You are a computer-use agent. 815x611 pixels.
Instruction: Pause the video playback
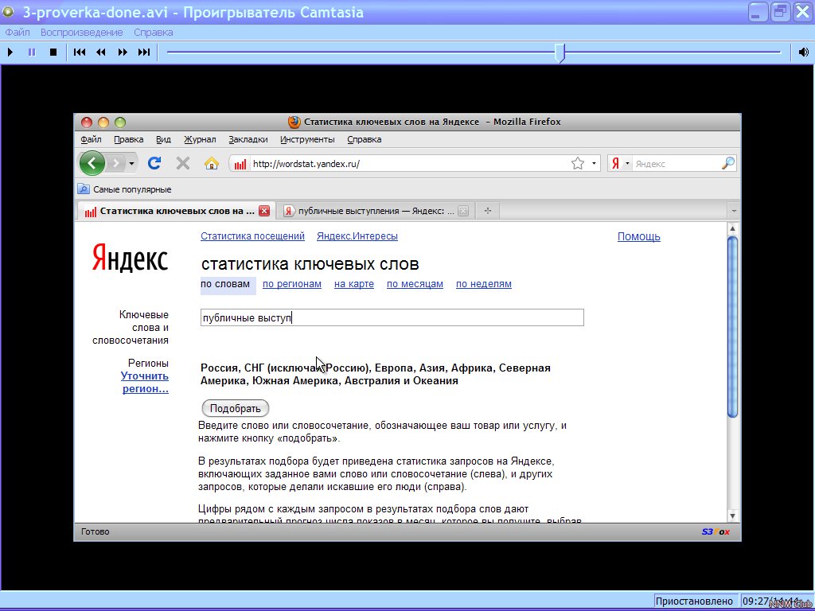point(32,53)
